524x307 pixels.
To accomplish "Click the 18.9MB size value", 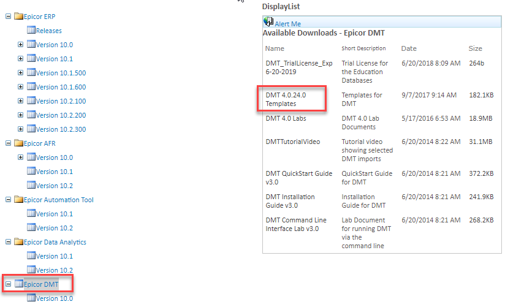I will pyautogui.click(x=480, y=118).
